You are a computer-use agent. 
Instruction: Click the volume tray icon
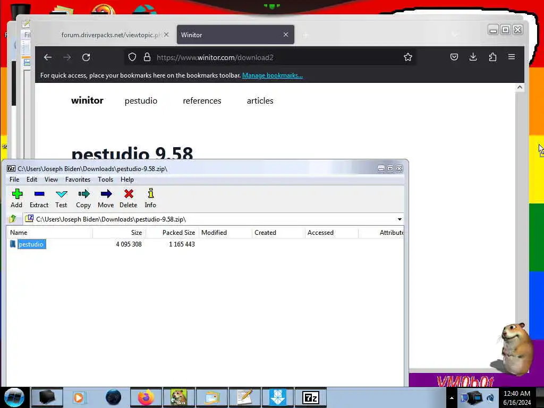(x=490, y=397)
